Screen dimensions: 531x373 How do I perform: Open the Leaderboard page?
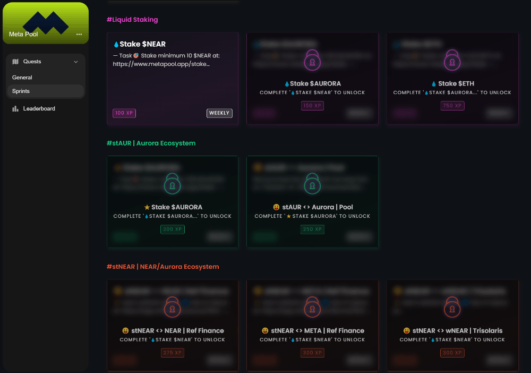click(x=39, y=108)
